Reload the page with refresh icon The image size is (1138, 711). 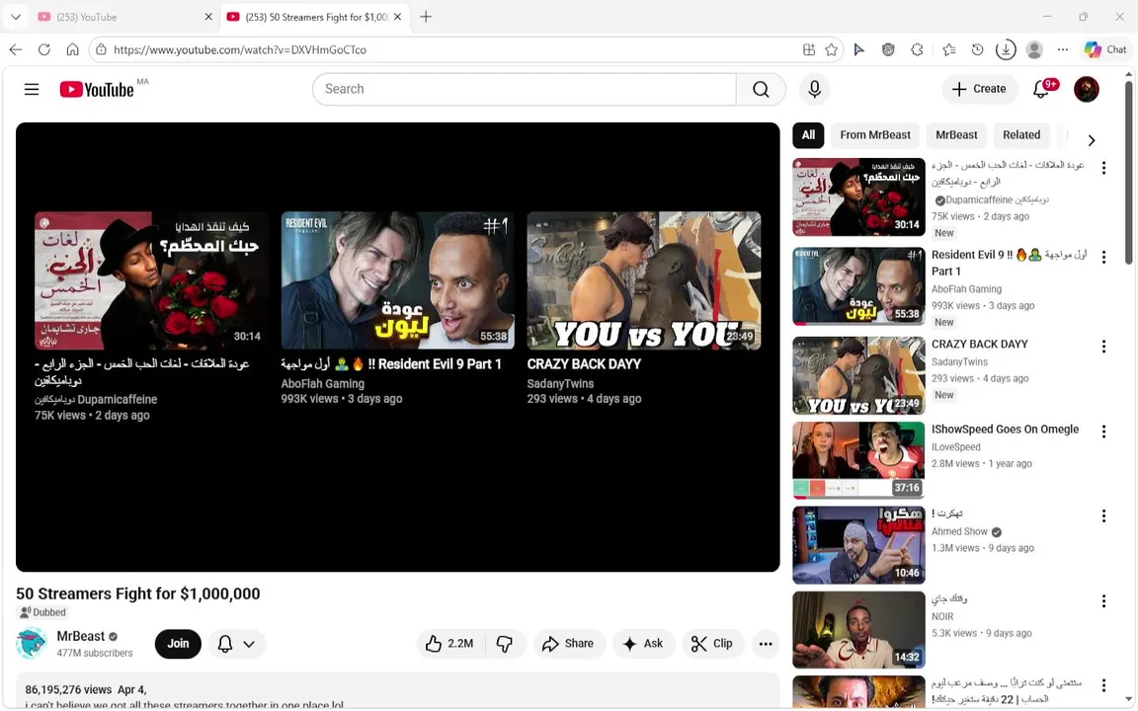click(x=44, y=49)
